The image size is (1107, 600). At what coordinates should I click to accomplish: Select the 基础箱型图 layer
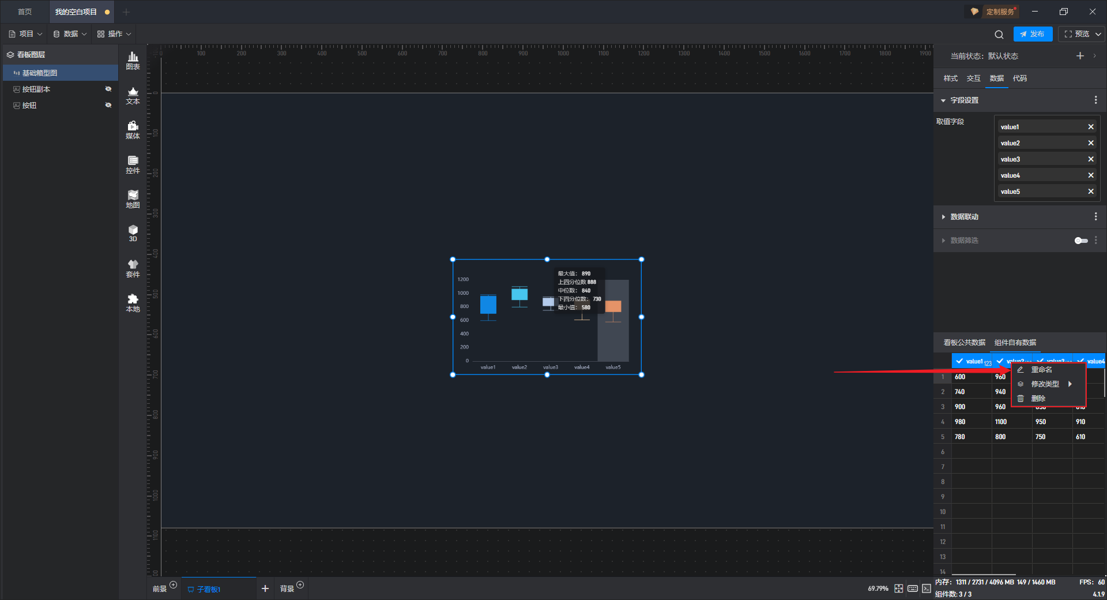(40, 73)
